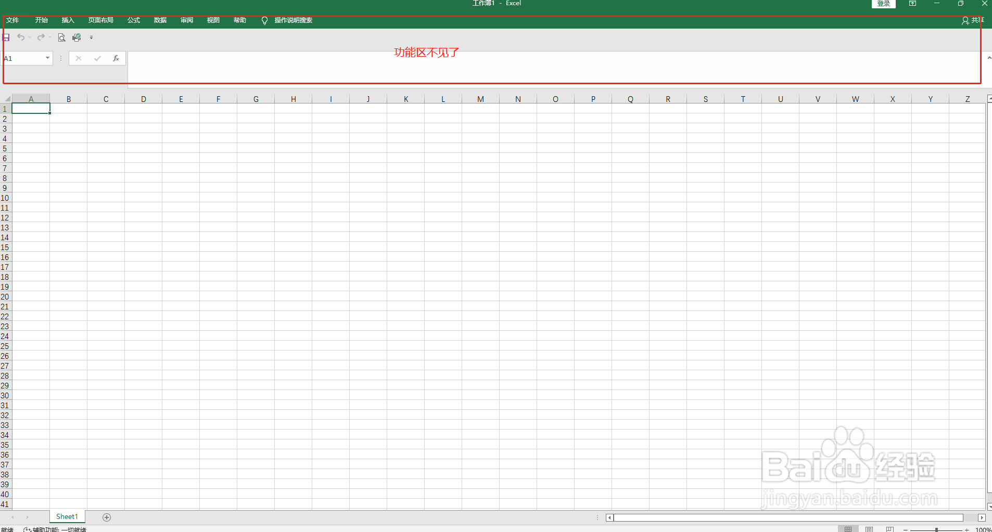
Task: Switch to Page Layout view icon
Action: (x=869, y=529)
